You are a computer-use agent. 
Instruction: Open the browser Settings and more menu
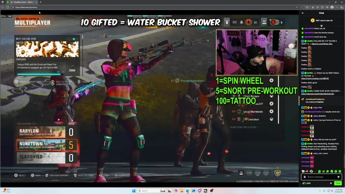click(337, 7)
